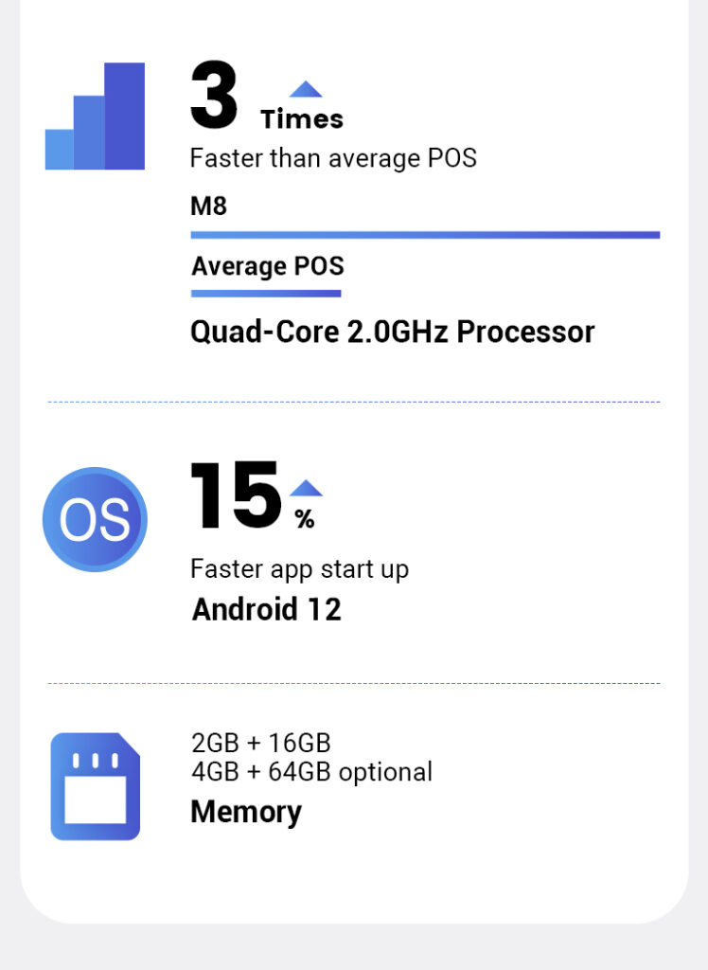The image size is (708, 970).
Task: Click the blue triangle above Times
Action: 306,90
